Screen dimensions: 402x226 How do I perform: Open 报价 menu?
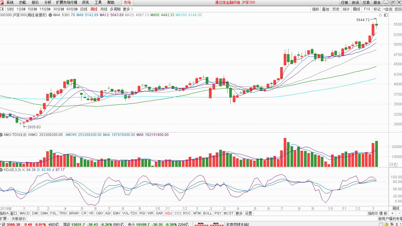[x=35, y=2]
